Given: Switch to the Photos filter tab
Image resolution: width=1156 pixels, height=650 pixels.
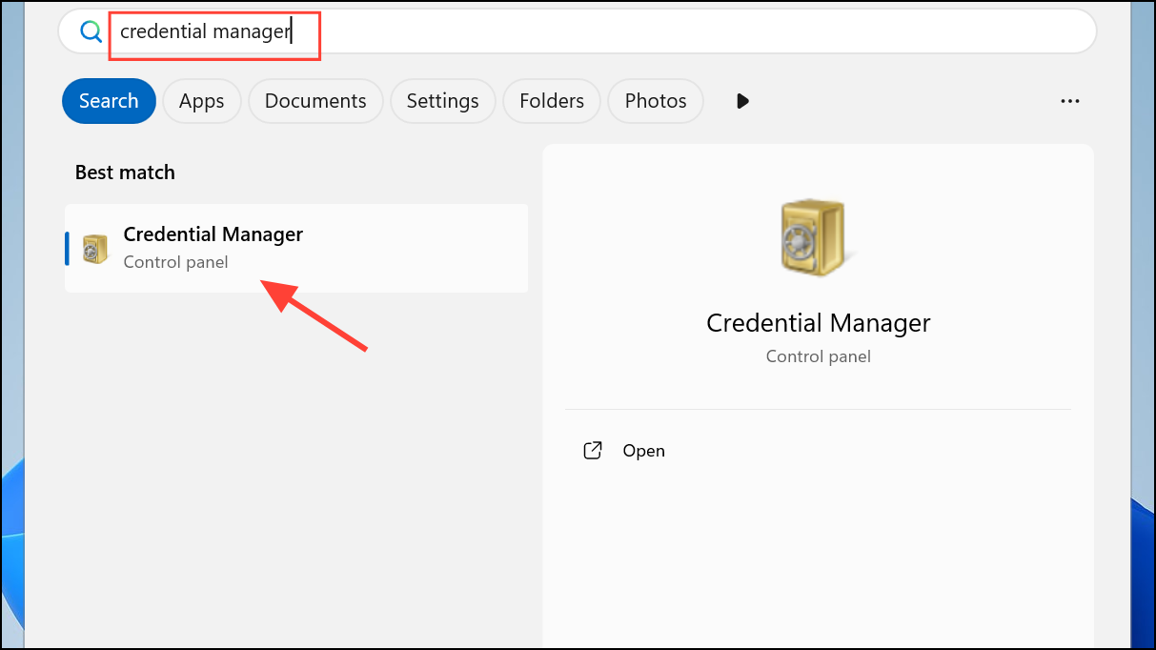Looking at the screenshot, I should pos(656,101).
